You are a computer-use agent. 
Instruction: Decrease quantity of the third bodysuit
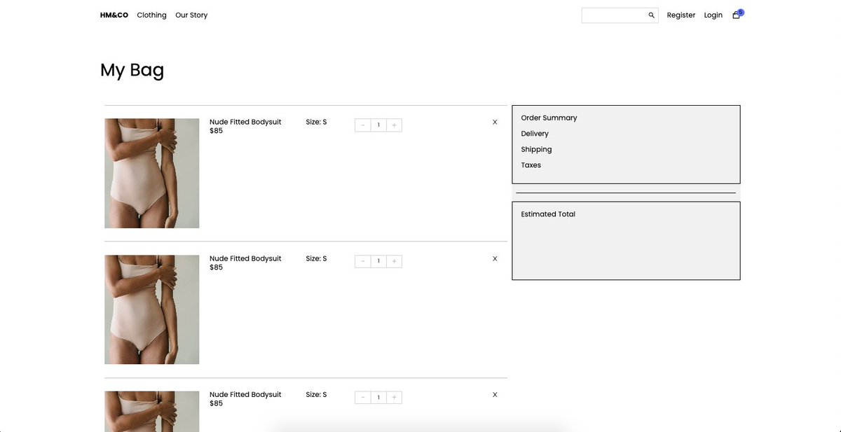pyautogui.click(x=363, y=398)
